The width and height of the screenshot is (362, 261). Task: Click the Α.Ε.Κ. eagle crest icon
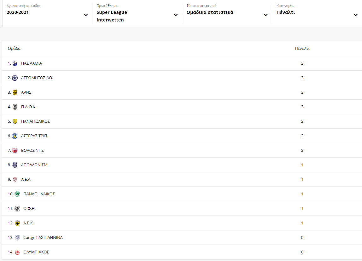pos(17,223)
